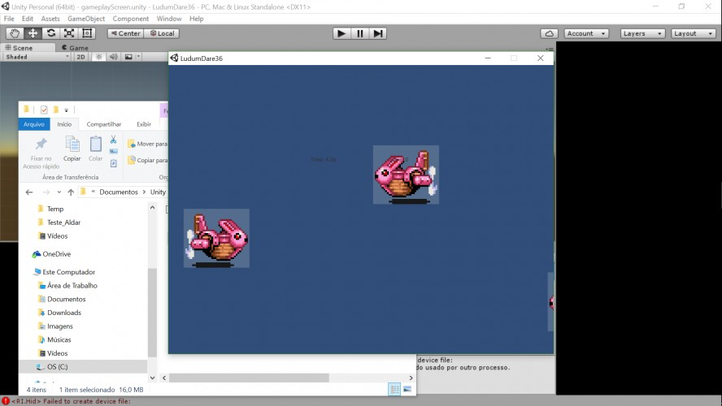Switch to Exibir ribbon tab

click(144, 124)
